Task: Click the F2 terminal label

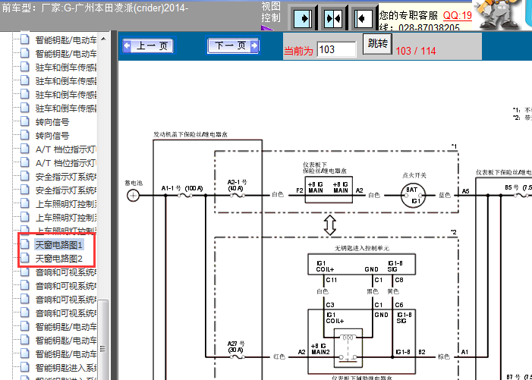Action: pyautogui.click(x=299, y=190)
